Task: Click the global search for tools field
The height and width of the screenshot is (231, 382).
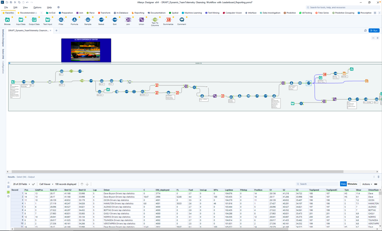Action: click(x=342, y=7)
